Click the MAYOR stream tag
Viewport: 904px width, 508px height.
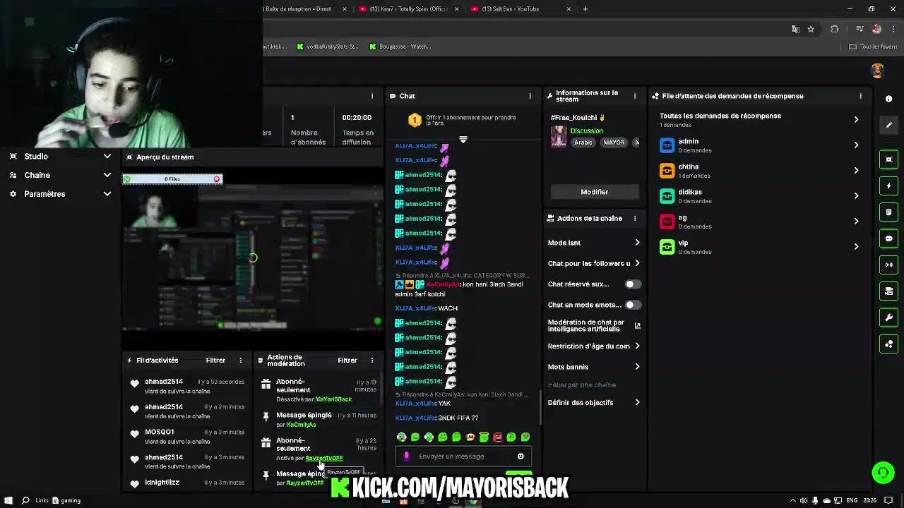614,143
